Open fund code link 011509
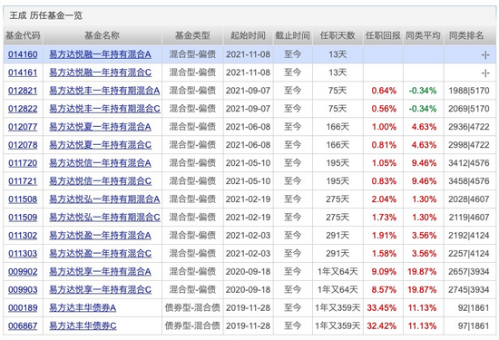 (23, 218)
